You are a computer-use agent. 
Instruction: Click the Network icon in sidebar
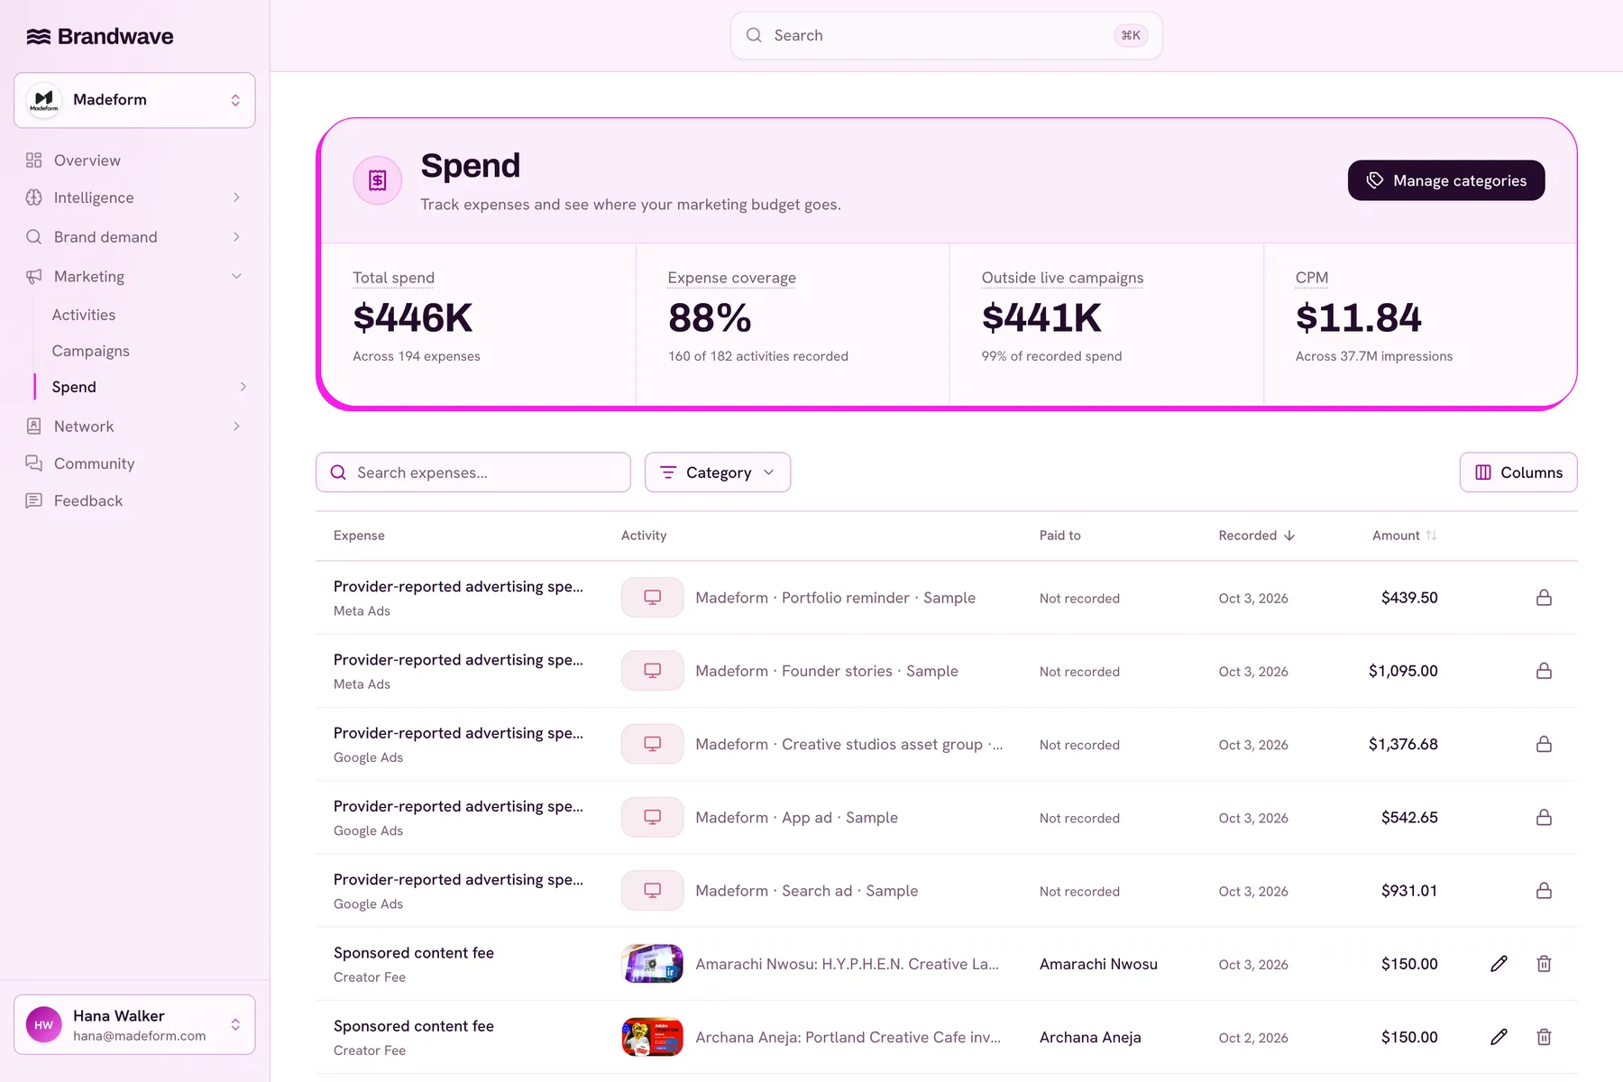(x=34, y=426)
